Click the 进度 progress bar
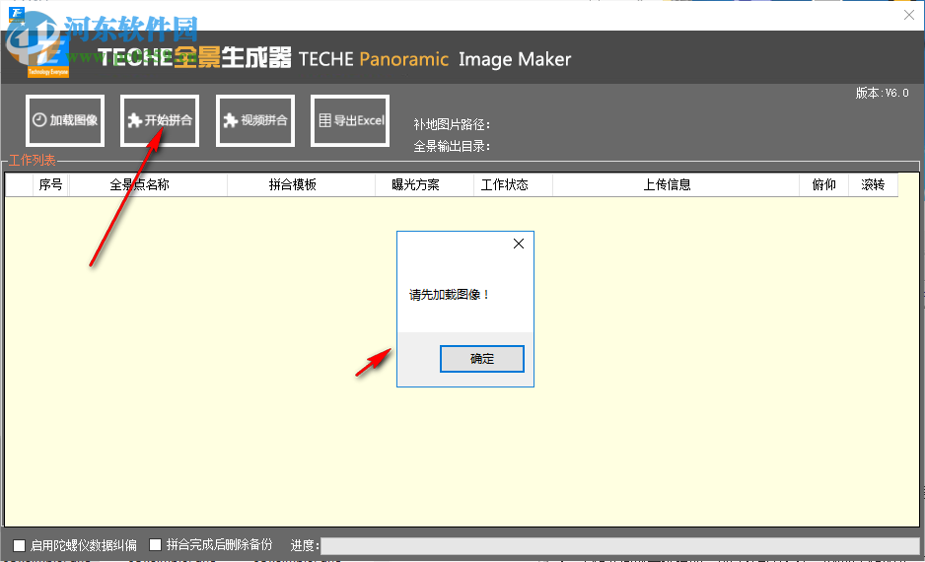Screen dimensions: 925x562 619,545
